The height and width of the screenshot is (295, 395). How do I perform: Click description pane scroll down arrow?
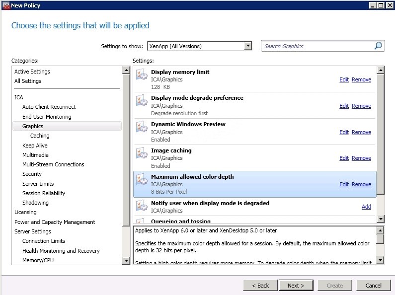[380, 260]
